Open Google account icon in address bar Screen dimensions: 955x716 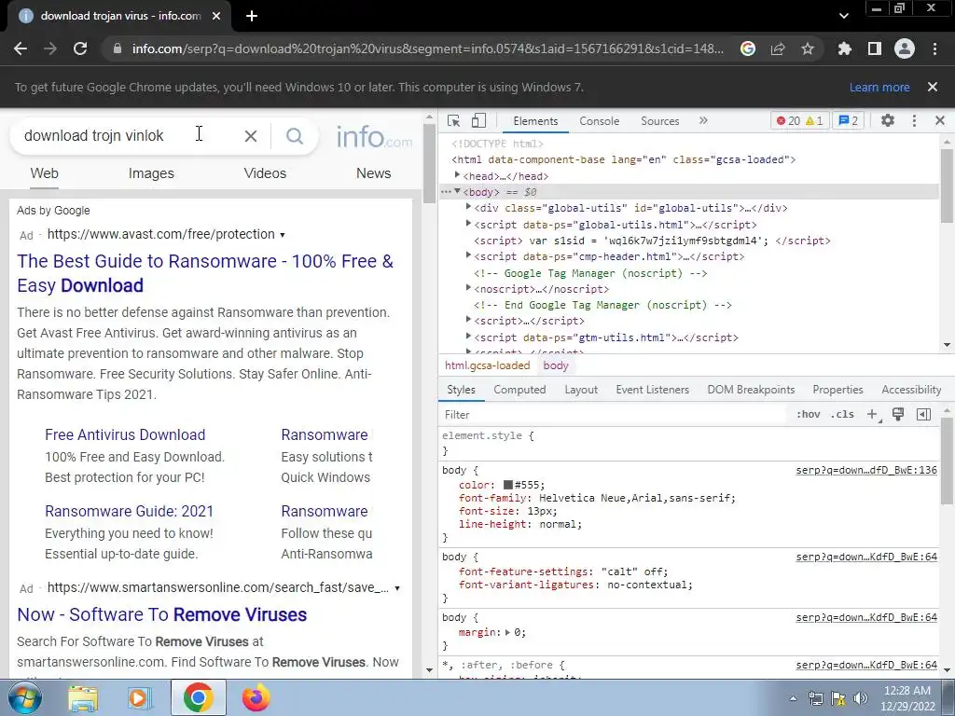pos(748,48)
